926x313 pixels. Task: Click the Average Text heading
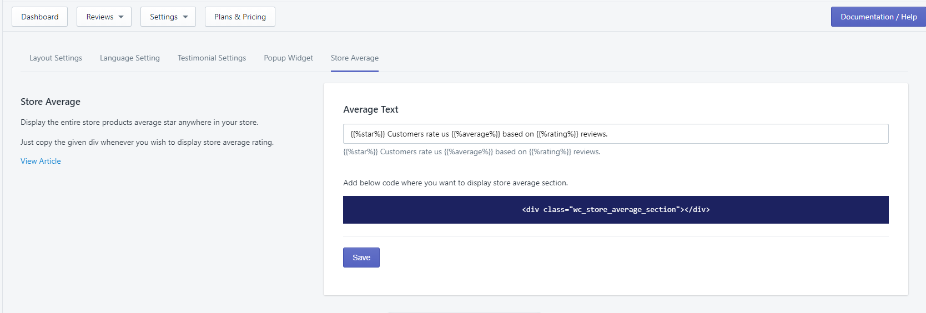pos(371,109)
